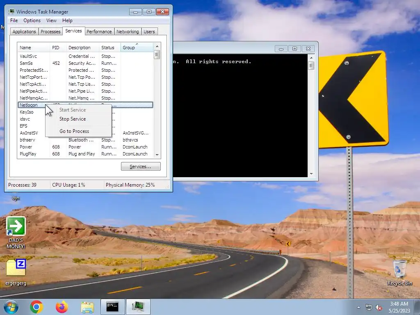The image size is (420, 315).
Task: Open the DAD'S MONEY! desktop shortcut
Action: click(16, 233)
